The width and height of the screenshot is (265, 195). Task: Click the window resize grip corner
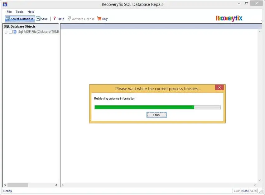[x=261, y=192]
